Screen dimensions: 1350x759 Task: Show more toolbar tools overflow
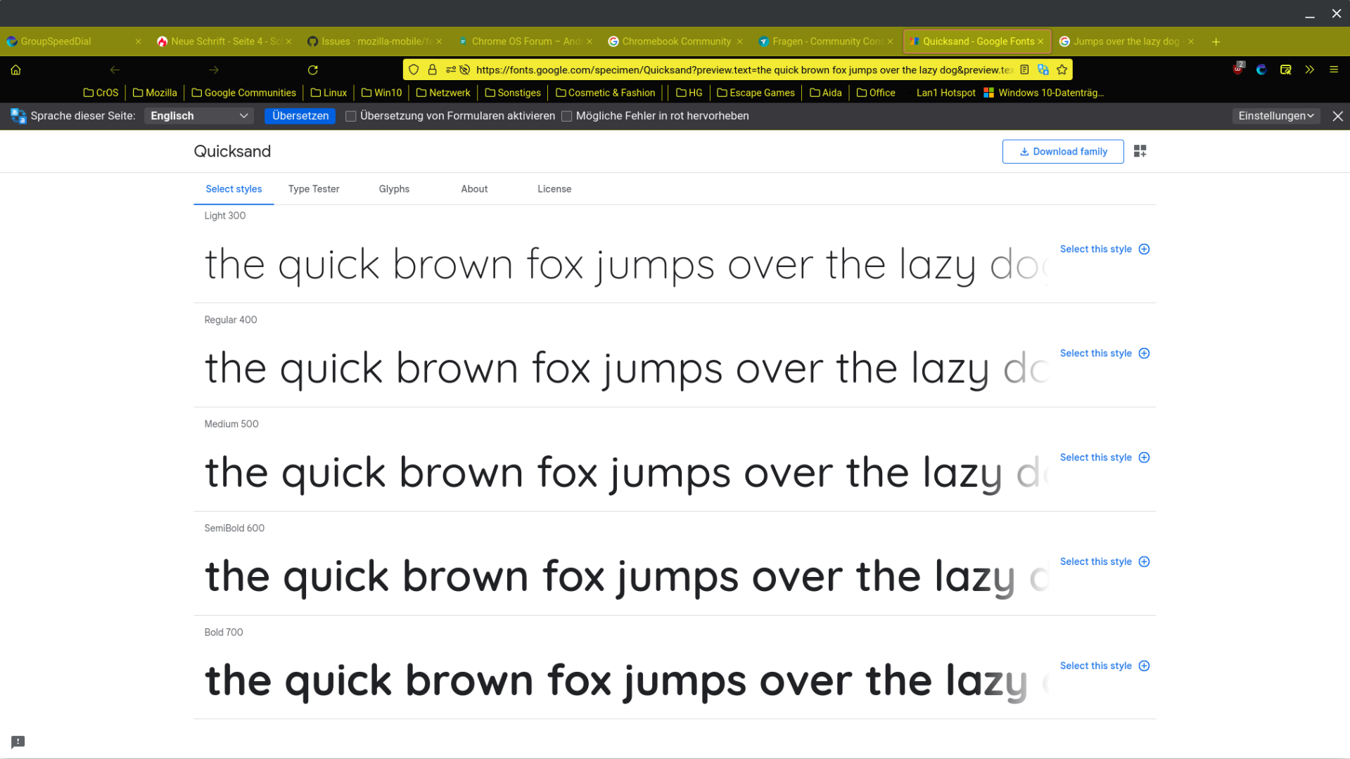(x=1310, y=70)
